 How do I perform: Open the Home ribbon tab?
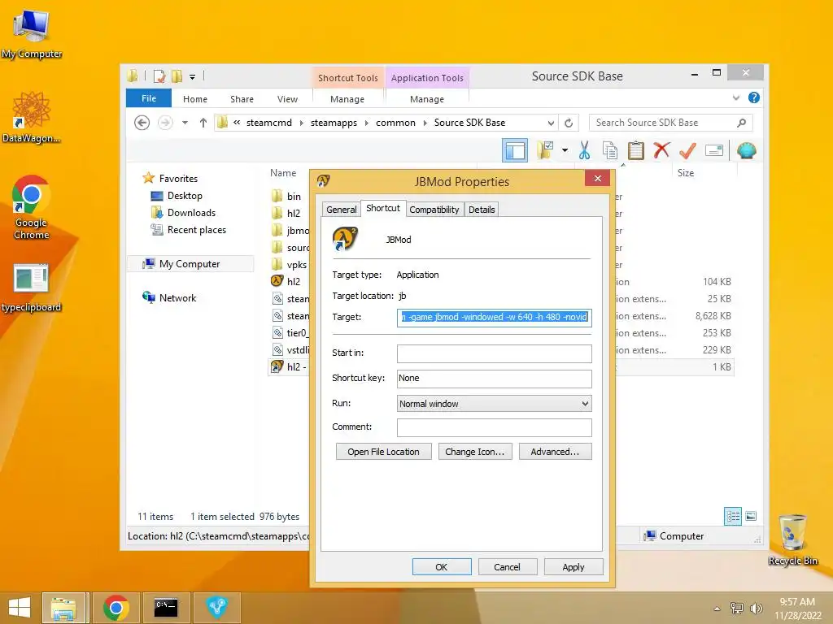click(x=195, y=99)
